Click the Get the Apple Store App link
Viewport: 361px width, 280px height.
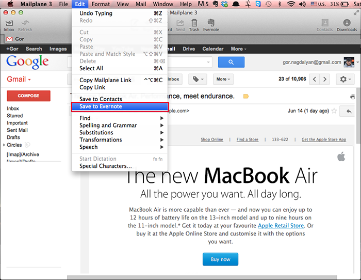(x=324, y=139)
